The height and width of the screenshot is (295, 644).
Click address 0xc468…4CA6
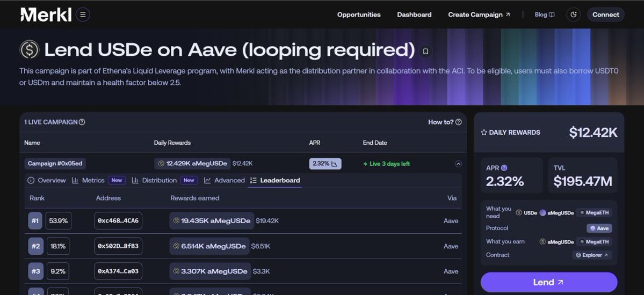pyautogui.click(x=118, y=221)
